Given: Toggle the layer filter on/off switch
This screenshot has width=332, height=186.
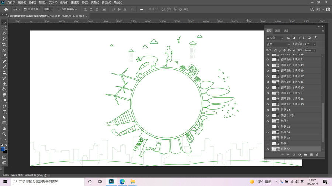Looking at the screenshot, I should 315,38.
